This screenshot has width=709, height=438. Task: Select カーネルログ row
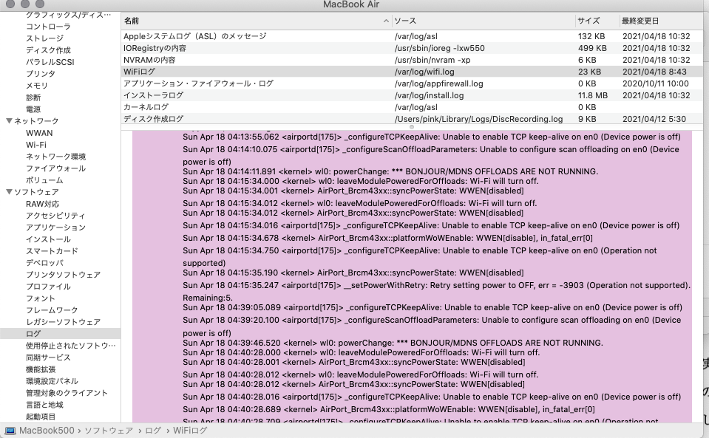click(x=412, y=107)
